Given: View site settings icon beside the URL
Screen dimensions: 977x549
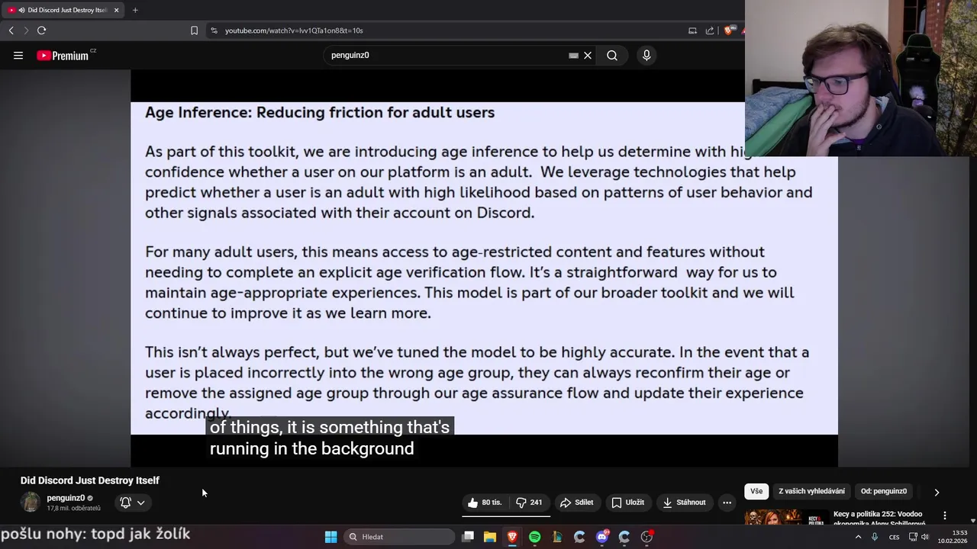Looking at the screenshot, I should tap(214, 30).
